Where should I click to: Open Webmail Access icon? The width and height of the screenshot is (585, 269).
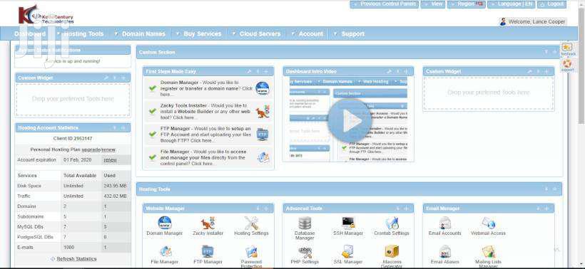tap(488, 223)
